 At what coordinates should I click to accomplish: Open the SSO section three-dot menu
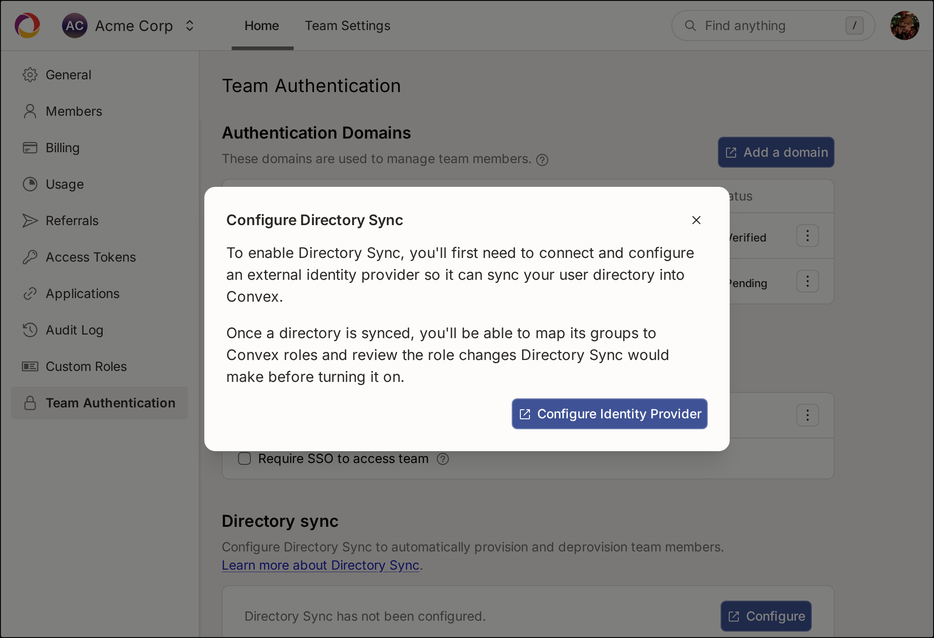tap(808, 415)
